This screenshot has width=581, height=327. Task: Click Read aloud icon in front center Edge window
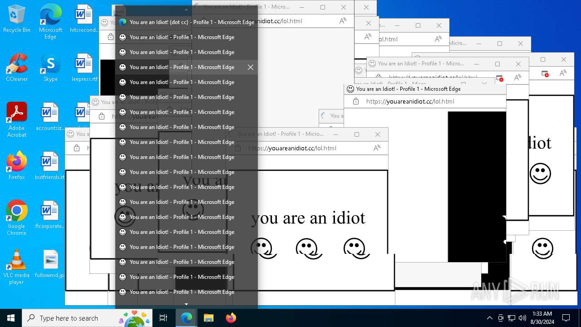click(377, 148)
